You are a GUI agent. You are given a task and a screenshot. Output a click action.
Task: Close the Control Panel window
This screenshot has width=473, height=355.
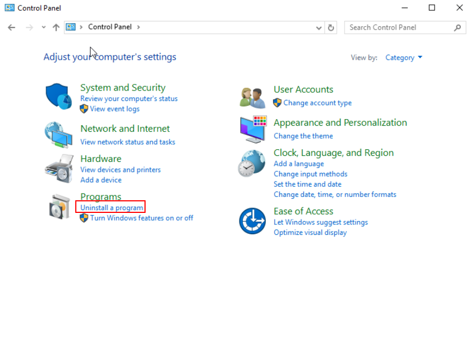coord(459,8)
